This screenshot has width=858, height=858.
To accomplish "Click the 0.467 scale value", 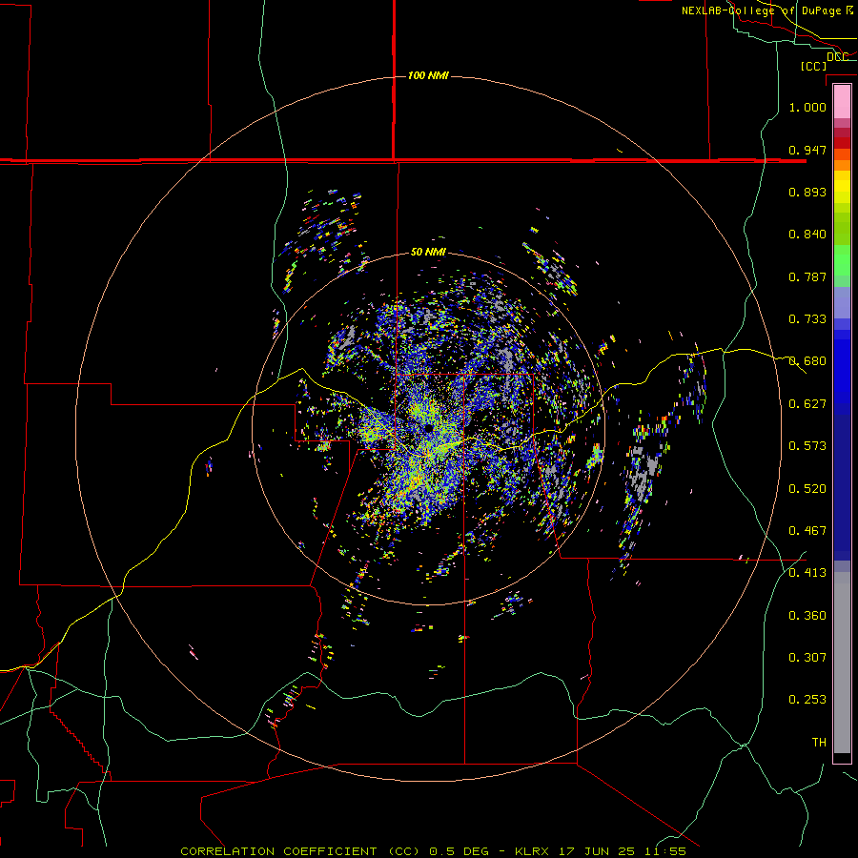I will tap(807, 531).
